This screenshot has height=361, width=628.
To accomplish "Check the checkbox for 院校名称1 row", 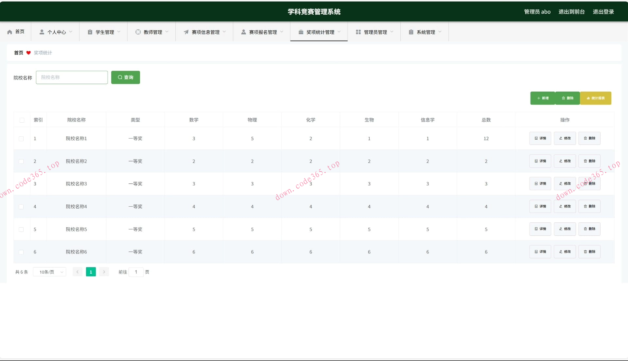I will coord(21,139).
